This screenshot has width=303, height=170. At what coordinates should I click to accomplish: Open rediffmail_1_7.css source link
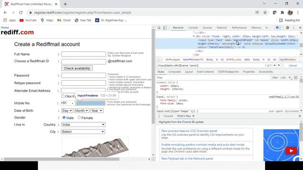[x=284, y=97]
